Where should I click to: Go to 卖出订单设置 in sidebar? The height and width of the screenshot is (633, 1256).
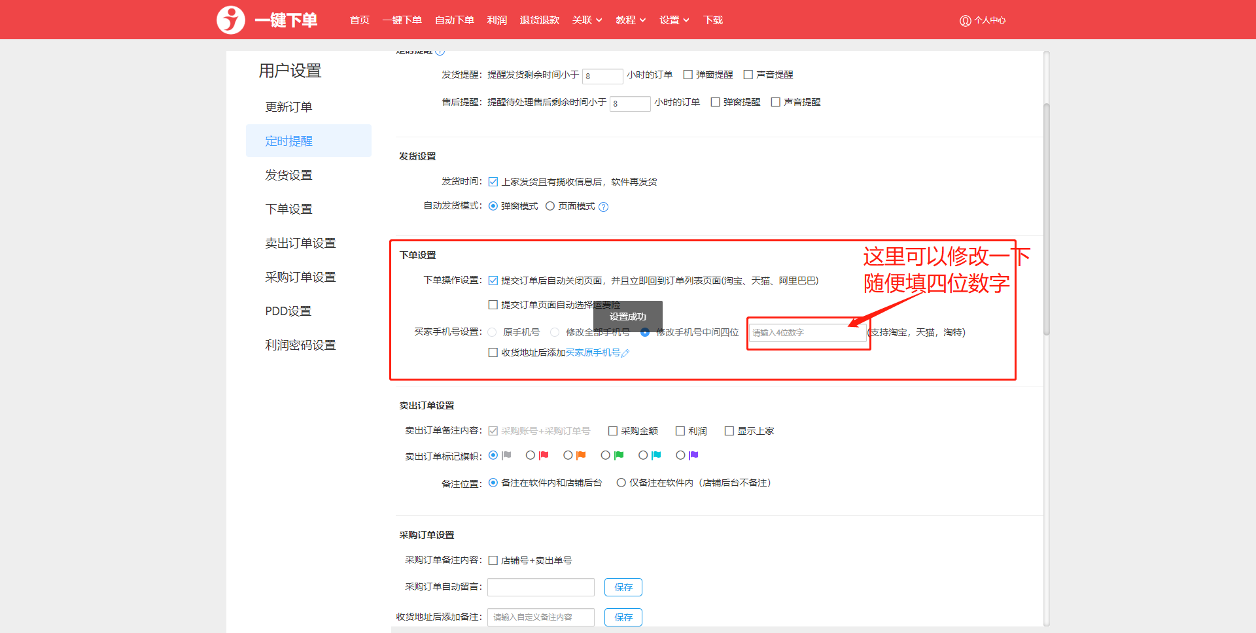(x=300, y=243)
